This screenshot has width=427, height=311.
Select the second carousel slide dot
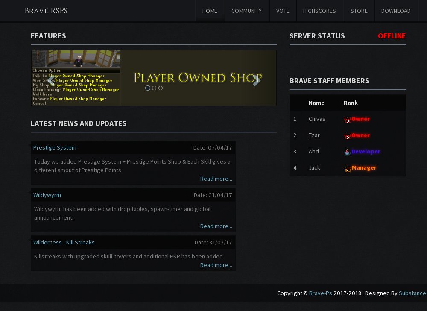154,88
